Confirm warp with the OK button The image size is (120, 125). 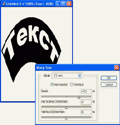pyautogui.click(x=109, y=78)
